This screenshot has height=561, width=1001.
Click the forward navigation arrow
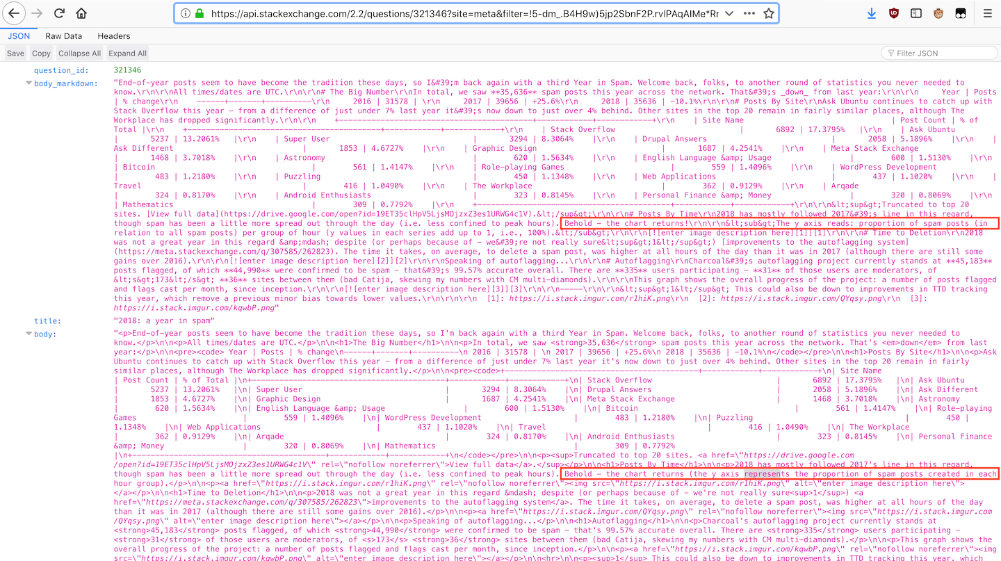[38, 13]
